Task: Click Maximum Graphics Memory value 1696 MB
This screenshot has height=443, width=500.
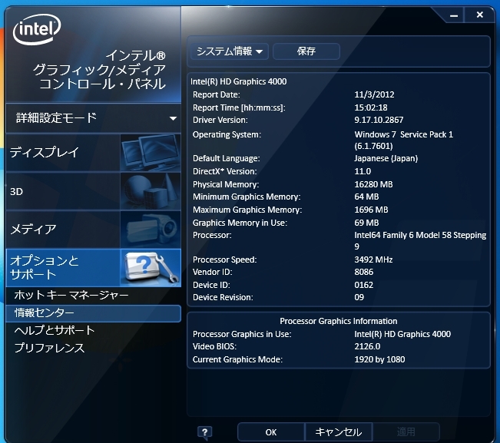Action: [x=372, y=210]
